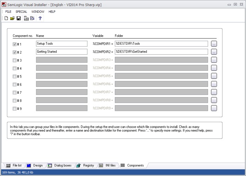The width and height of the screenshot is (246, 176).
Task: Click the '...' button for component #9
Action: point(214,108)
